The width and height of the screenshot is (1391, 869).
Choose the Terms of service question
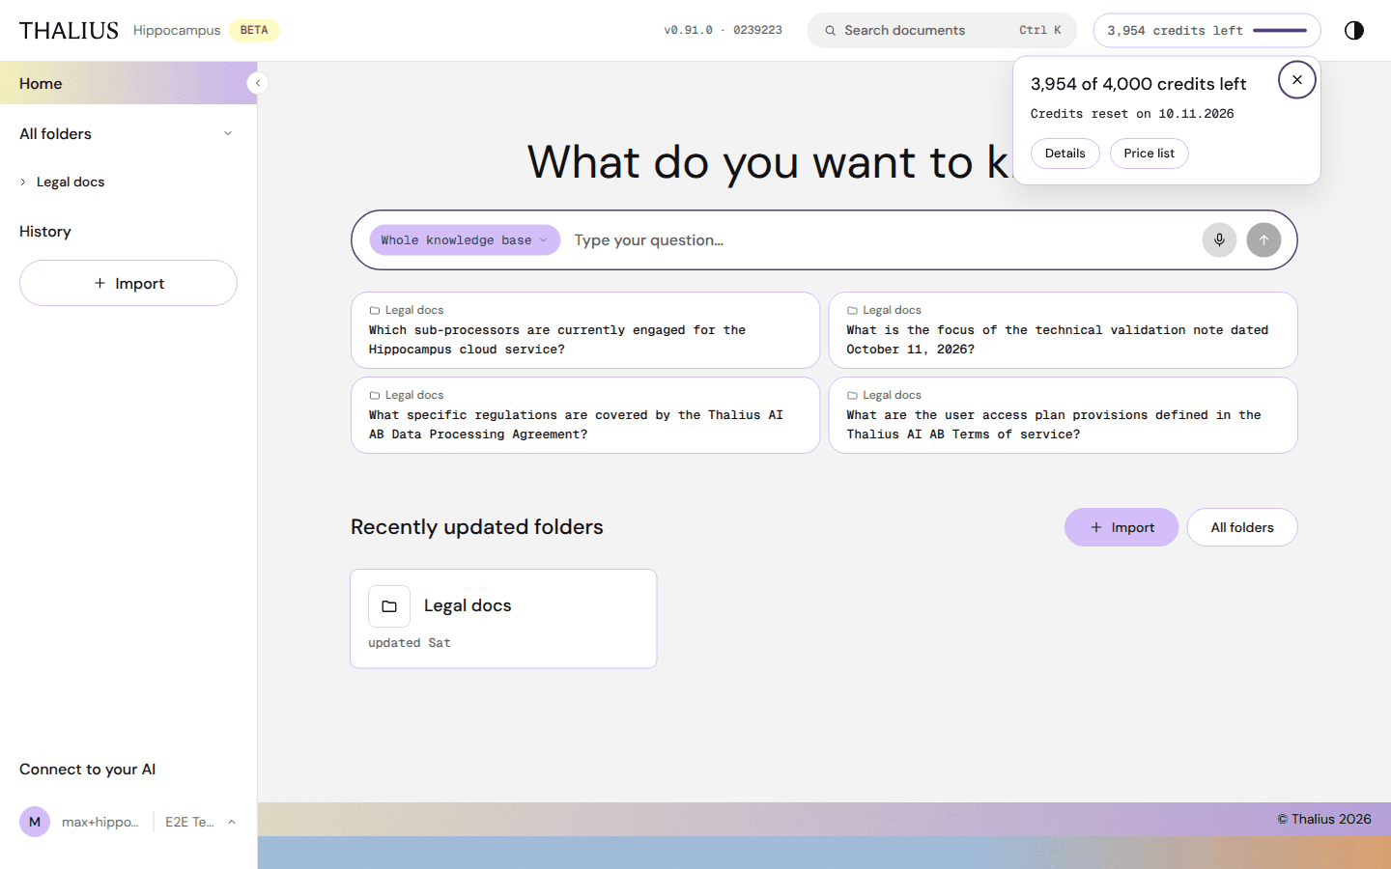[x=1063, y=415]
